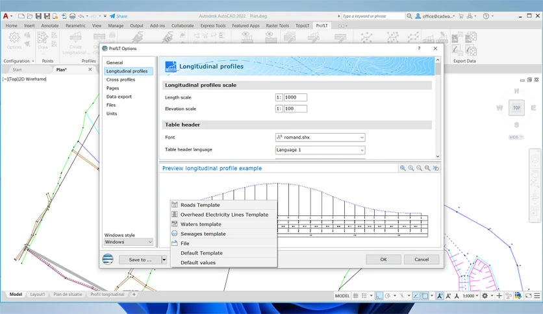Click the Elevation scale input field
The height and width of the screenshot is (314, 543).
tap(296, 108)
